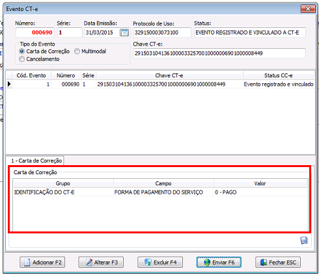The image size is (319, 275).
Task: Click the report icon below Carta de Correção
Action: 304,240
